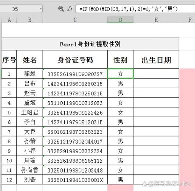Select gender cell in 吕布 row

tap(120, 83)
